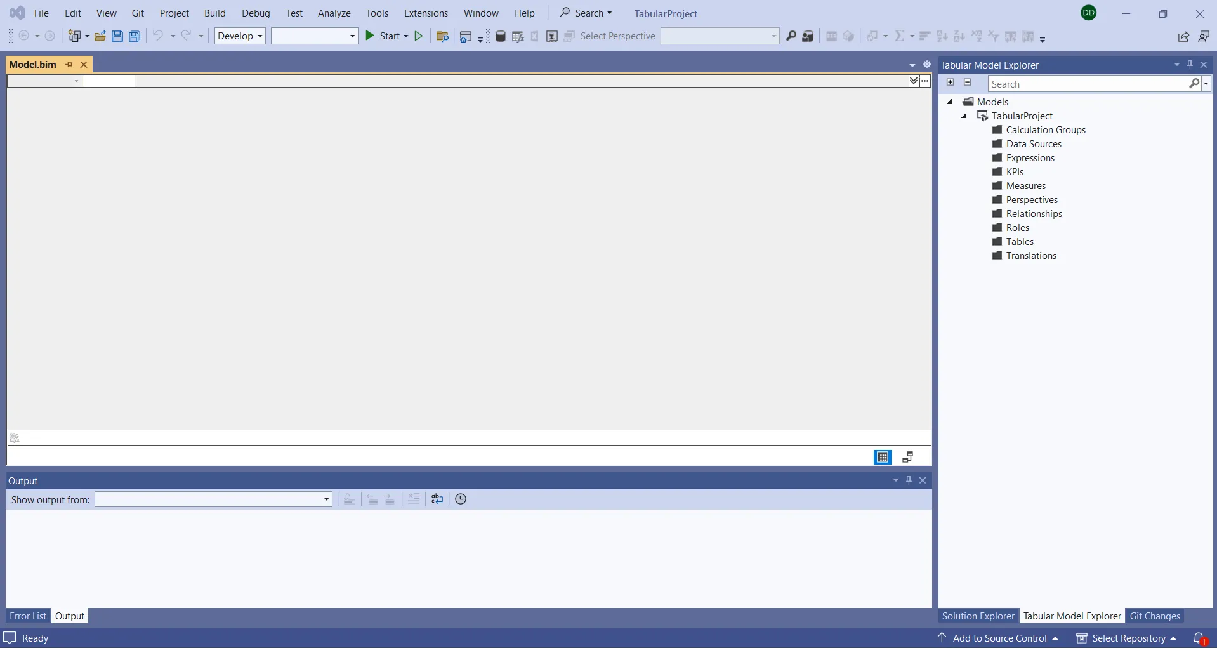Collapse the TabularProject tree node
This screenshot has width=1217, height=648.
(x=964, y=116)
